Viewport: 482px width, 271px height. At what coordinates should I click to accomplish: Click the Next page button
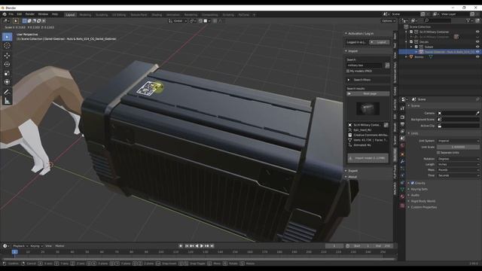pyautogui.click(x=368, y=93)
